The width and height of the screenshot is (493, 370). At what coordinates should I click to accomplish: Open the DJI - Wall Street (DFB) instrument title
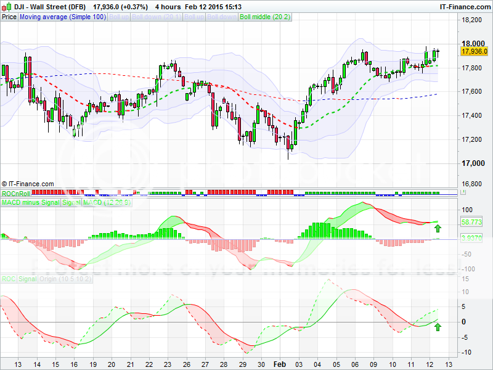51,6
